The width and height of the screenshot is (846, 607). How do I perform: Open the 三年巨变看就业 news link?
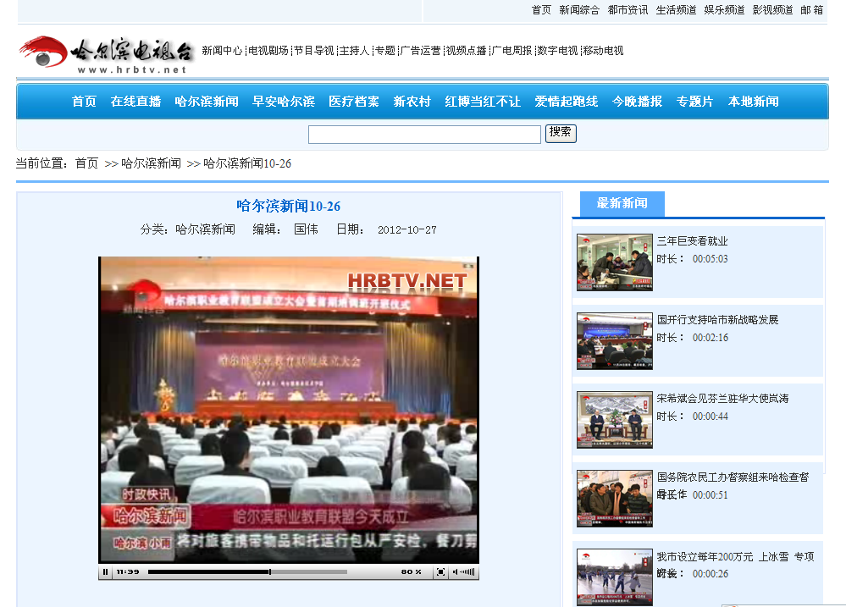pyautogui.click(x=692, y=241)
